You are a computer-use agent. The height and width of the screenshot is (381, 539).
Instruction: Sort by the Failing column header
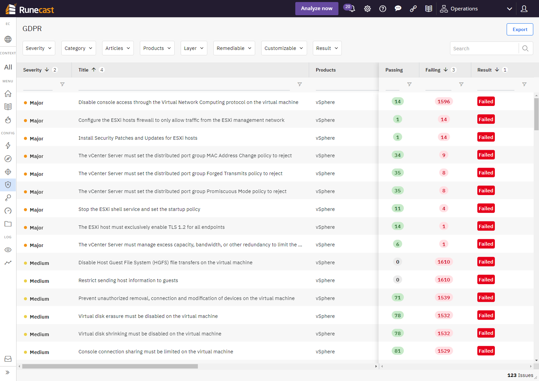pyautogui.click(x=433, y=70)
